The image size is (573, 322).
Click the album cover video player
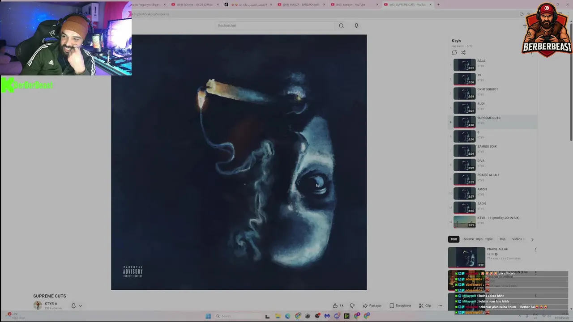coord(239,162)
